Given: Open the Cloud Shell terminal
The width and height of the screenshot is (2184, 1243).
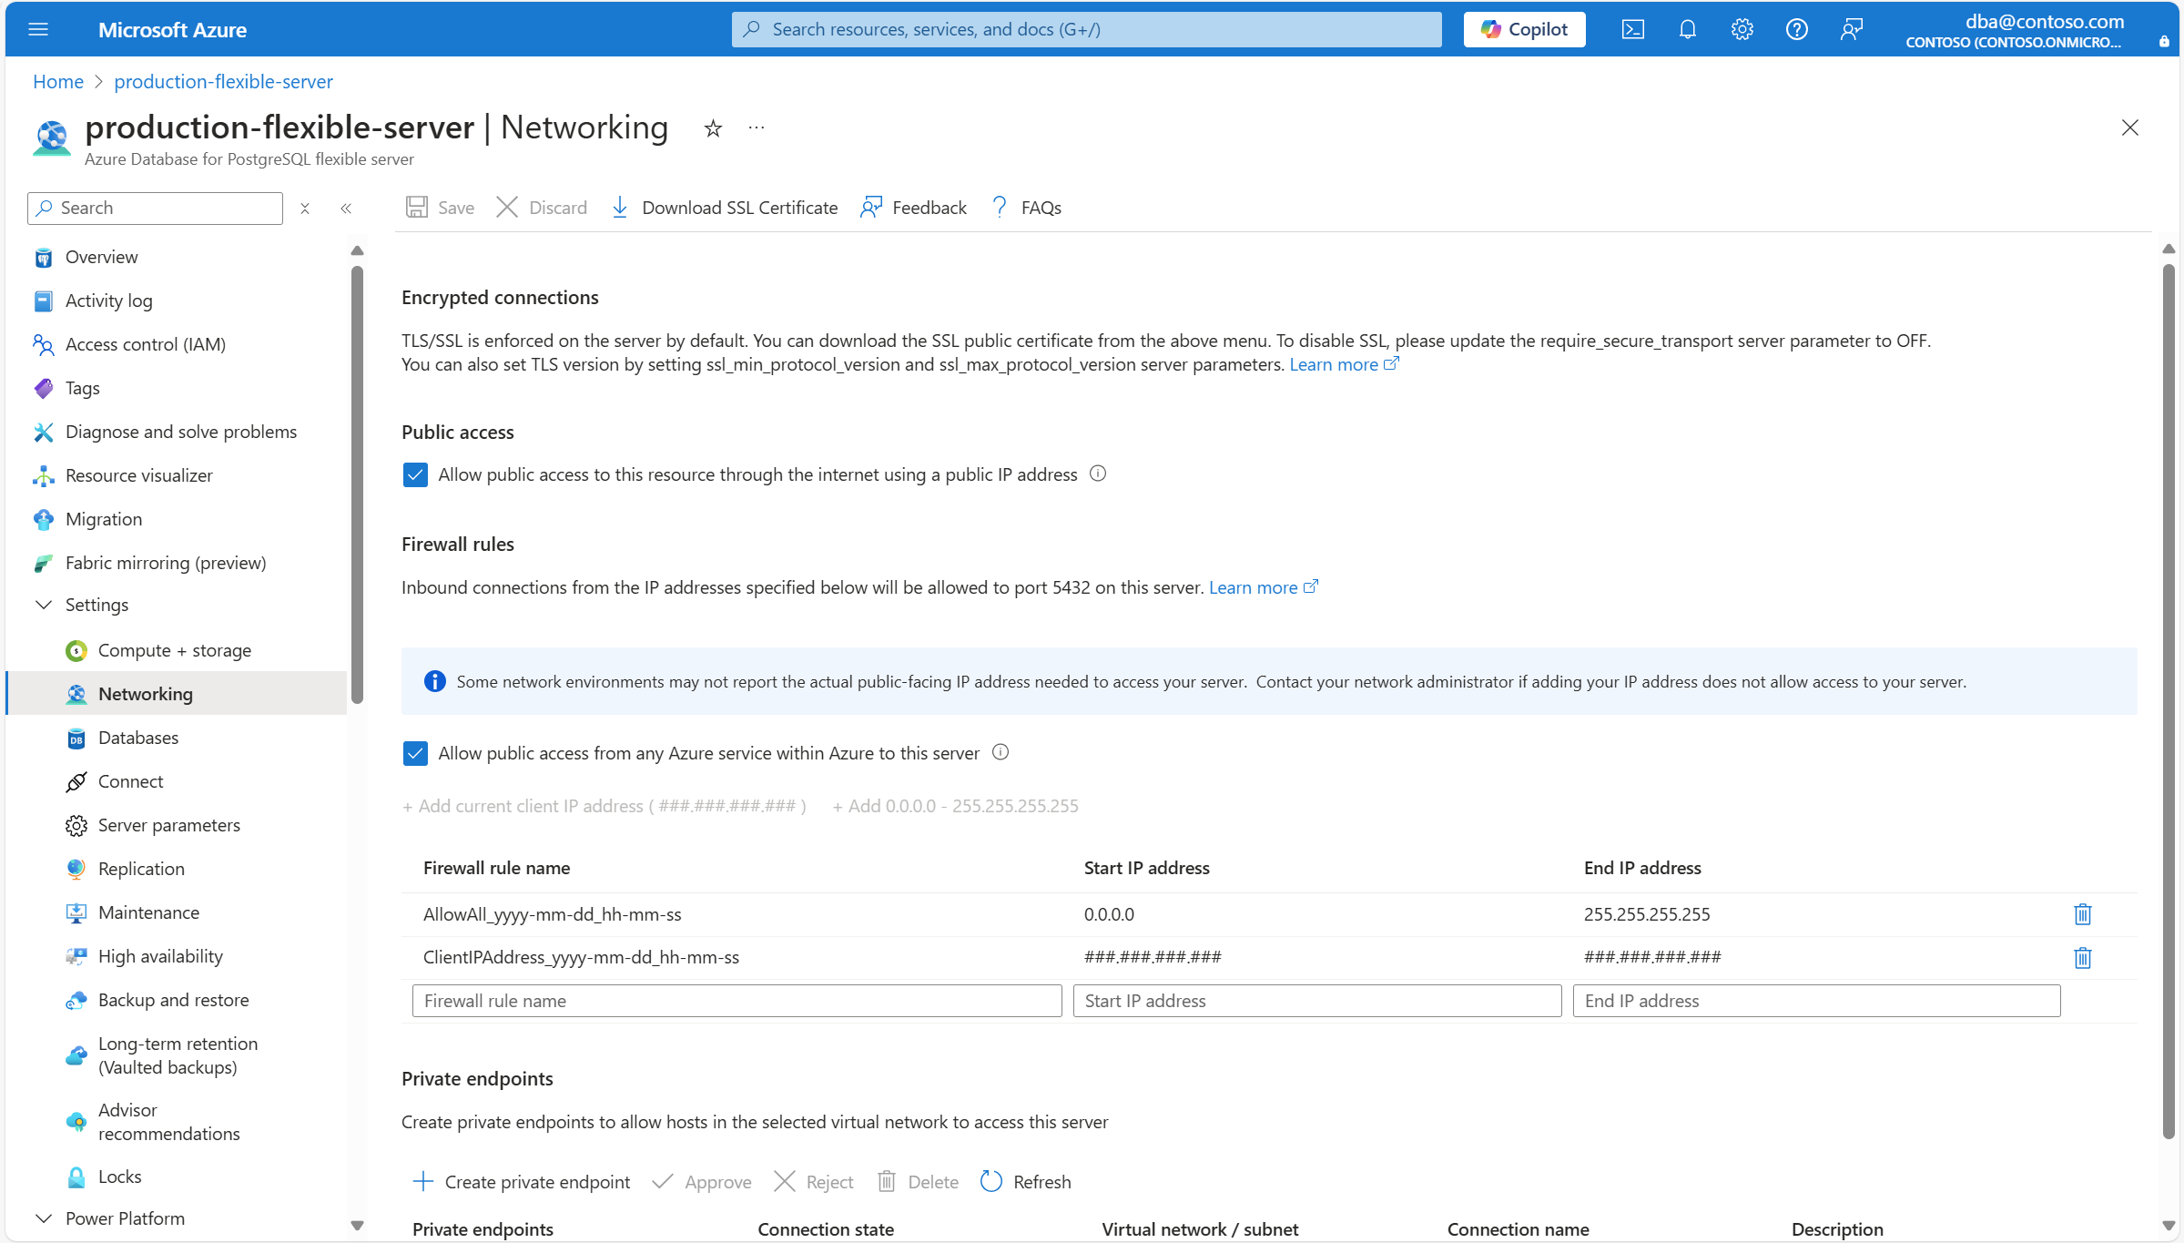Looking at the screenshot, I should click(1632, 28).
